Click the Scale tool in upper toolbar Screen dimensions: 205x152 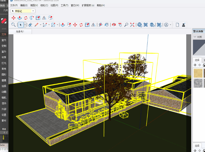pyautogui.click(x=38, y=18)
